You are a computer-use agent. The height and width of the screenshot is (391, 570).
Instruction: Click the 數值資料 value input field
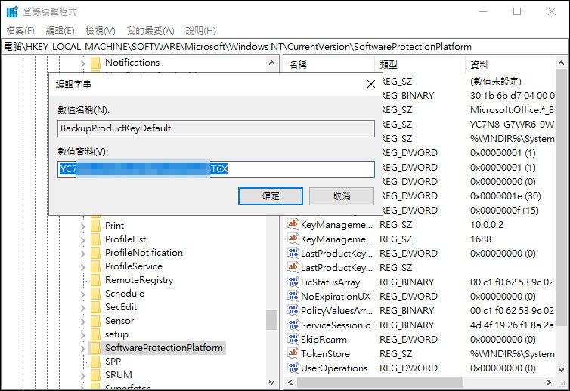click(216, 169)
